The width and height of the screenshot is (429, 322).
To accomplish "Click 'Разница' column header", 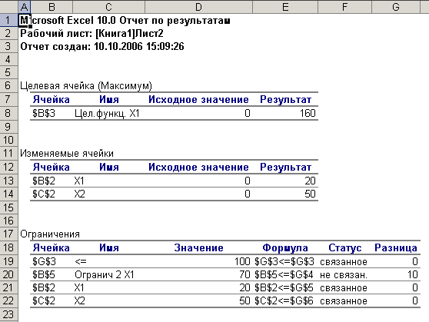I will pos(396,248).
